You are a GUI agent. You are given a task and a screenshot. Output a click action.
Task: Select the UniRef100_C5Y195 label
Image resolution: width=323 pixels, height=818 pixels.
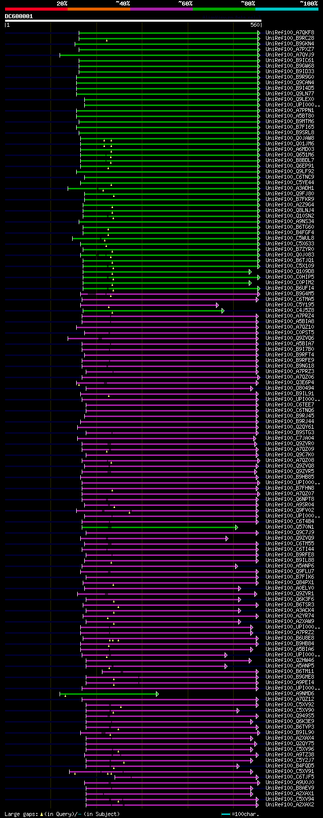[290, 304]
